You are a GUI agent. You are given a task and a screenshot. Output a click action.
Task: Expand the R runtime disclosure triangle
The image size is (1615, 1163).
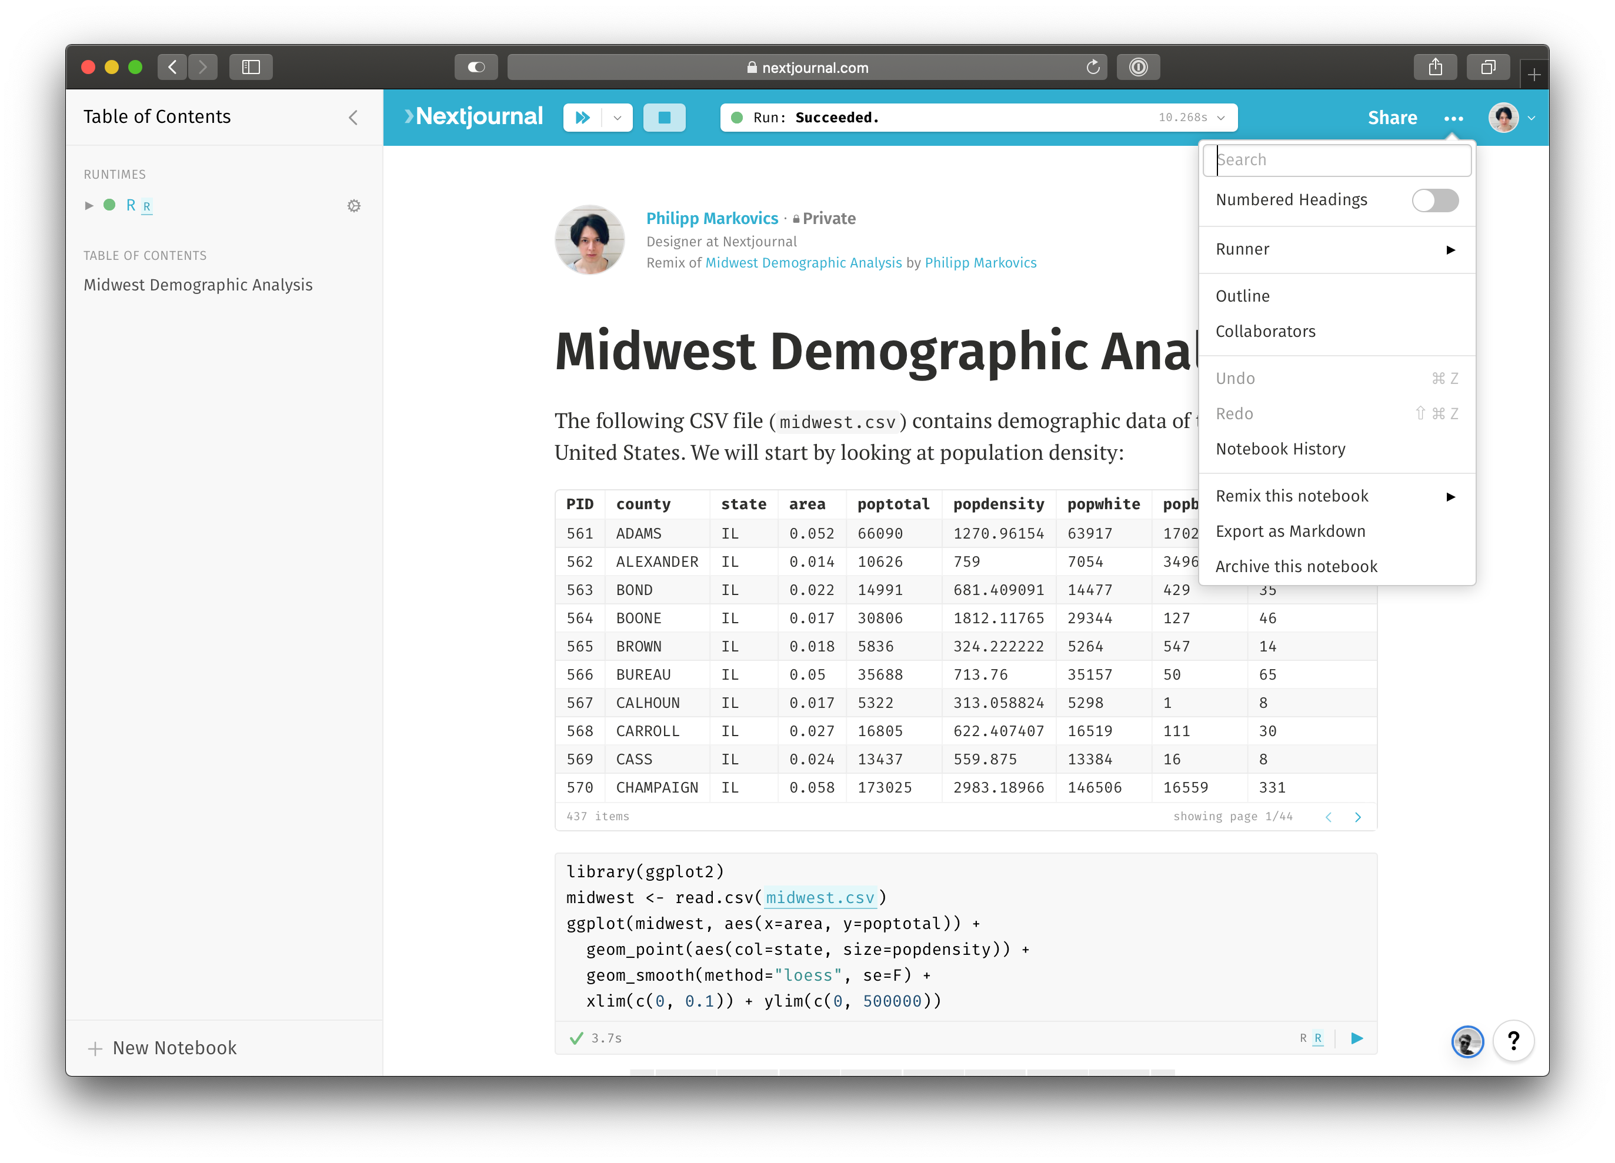89,206
